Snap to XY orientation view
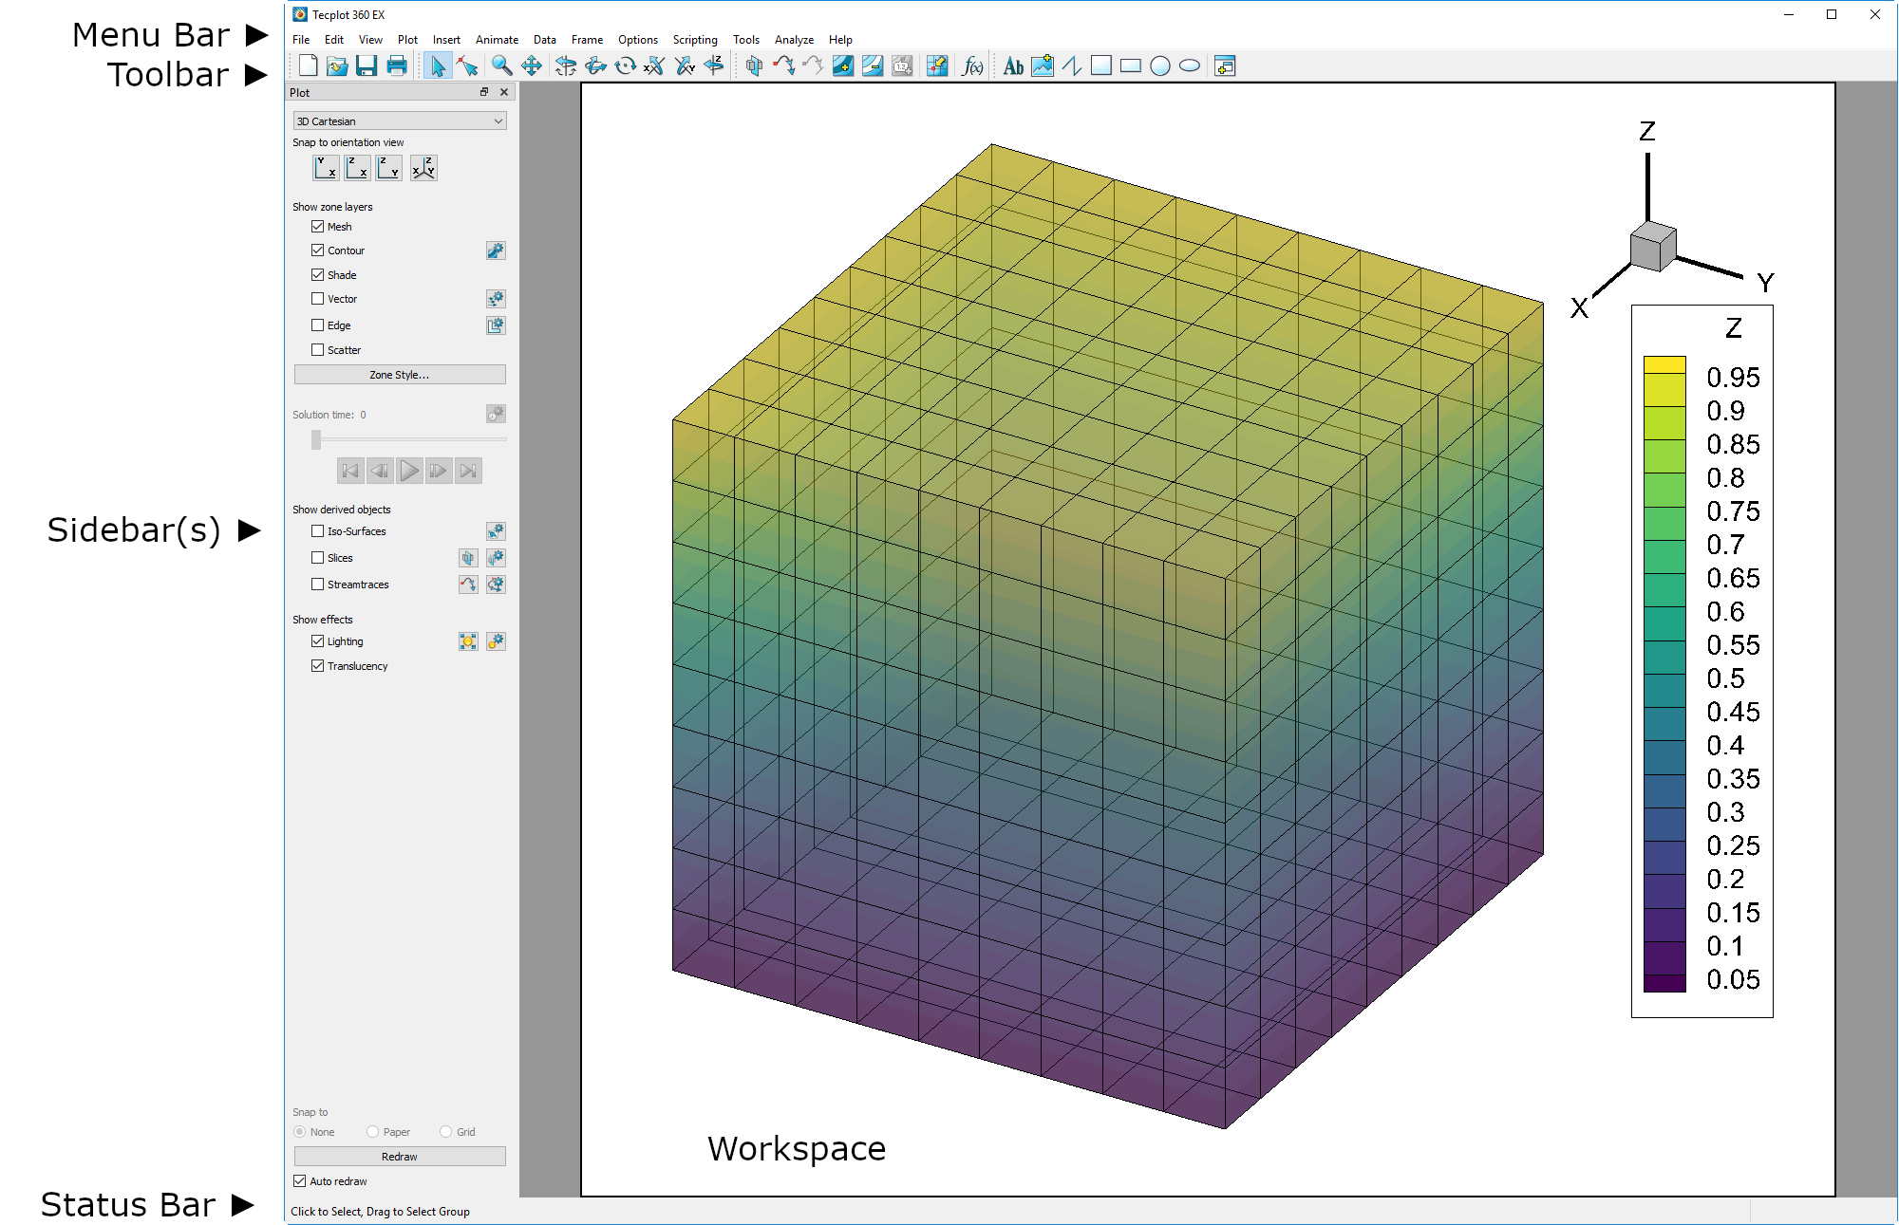This screenshot has height=1225, width=1899. [x=326, y=168]
